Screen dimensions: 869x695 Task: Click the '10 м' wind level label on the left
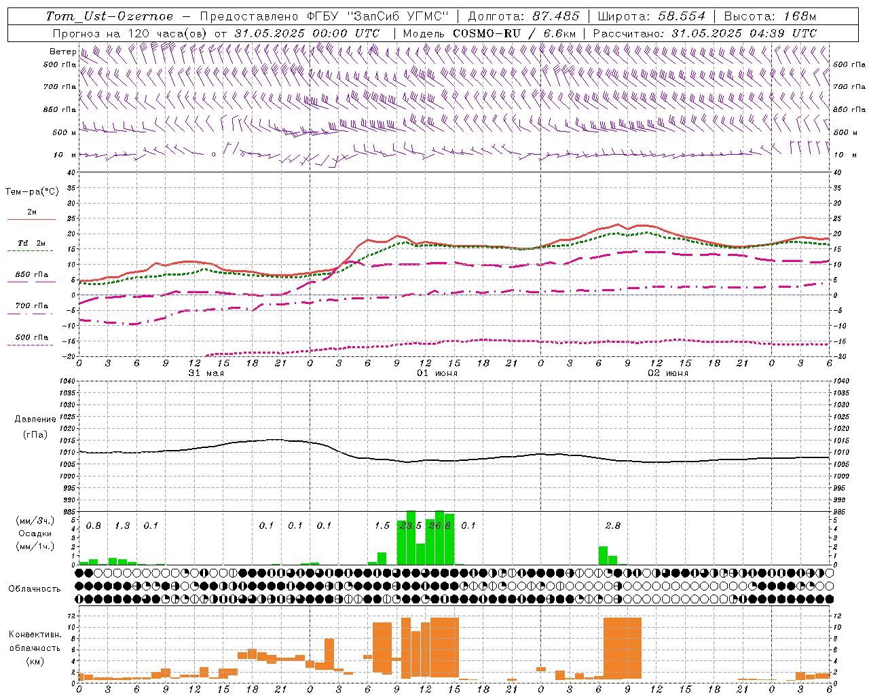click(64, 155)
